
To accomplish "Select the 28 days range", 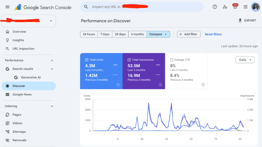I will [x=120, y=34].
